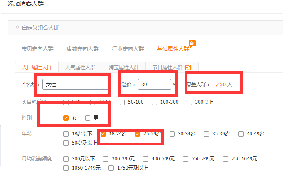Check the 男 gender checkbox
Screen dimensions: 283x193
pos(88,118)
